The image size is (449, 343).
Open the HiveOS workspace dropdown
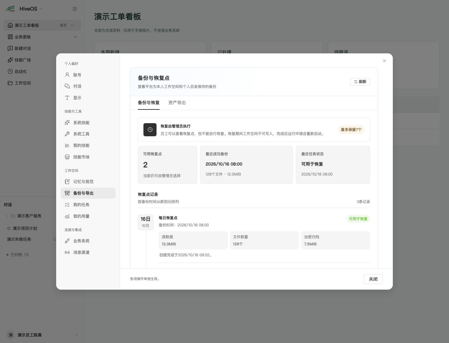(x=31, y=9)
